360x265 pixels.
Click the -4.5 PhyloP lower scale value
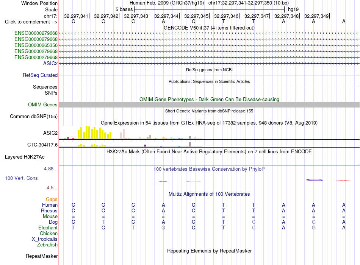tap(49, 188)
